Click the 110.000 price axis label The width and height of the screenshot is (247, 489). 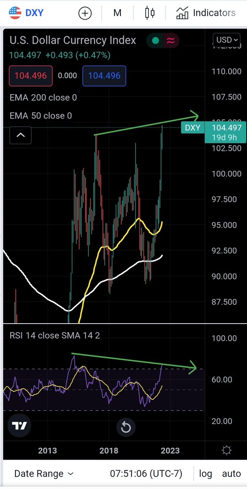[227, 71]
